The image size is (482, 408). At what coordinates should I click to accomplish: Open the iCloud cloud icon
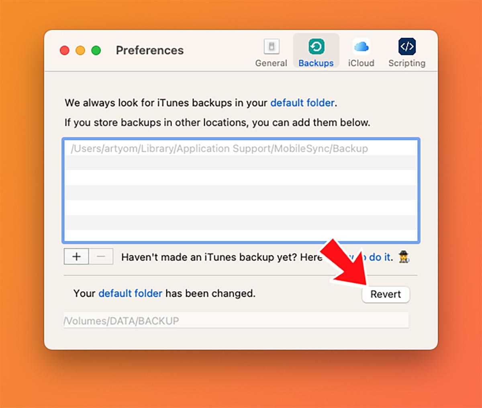[361, 47]
